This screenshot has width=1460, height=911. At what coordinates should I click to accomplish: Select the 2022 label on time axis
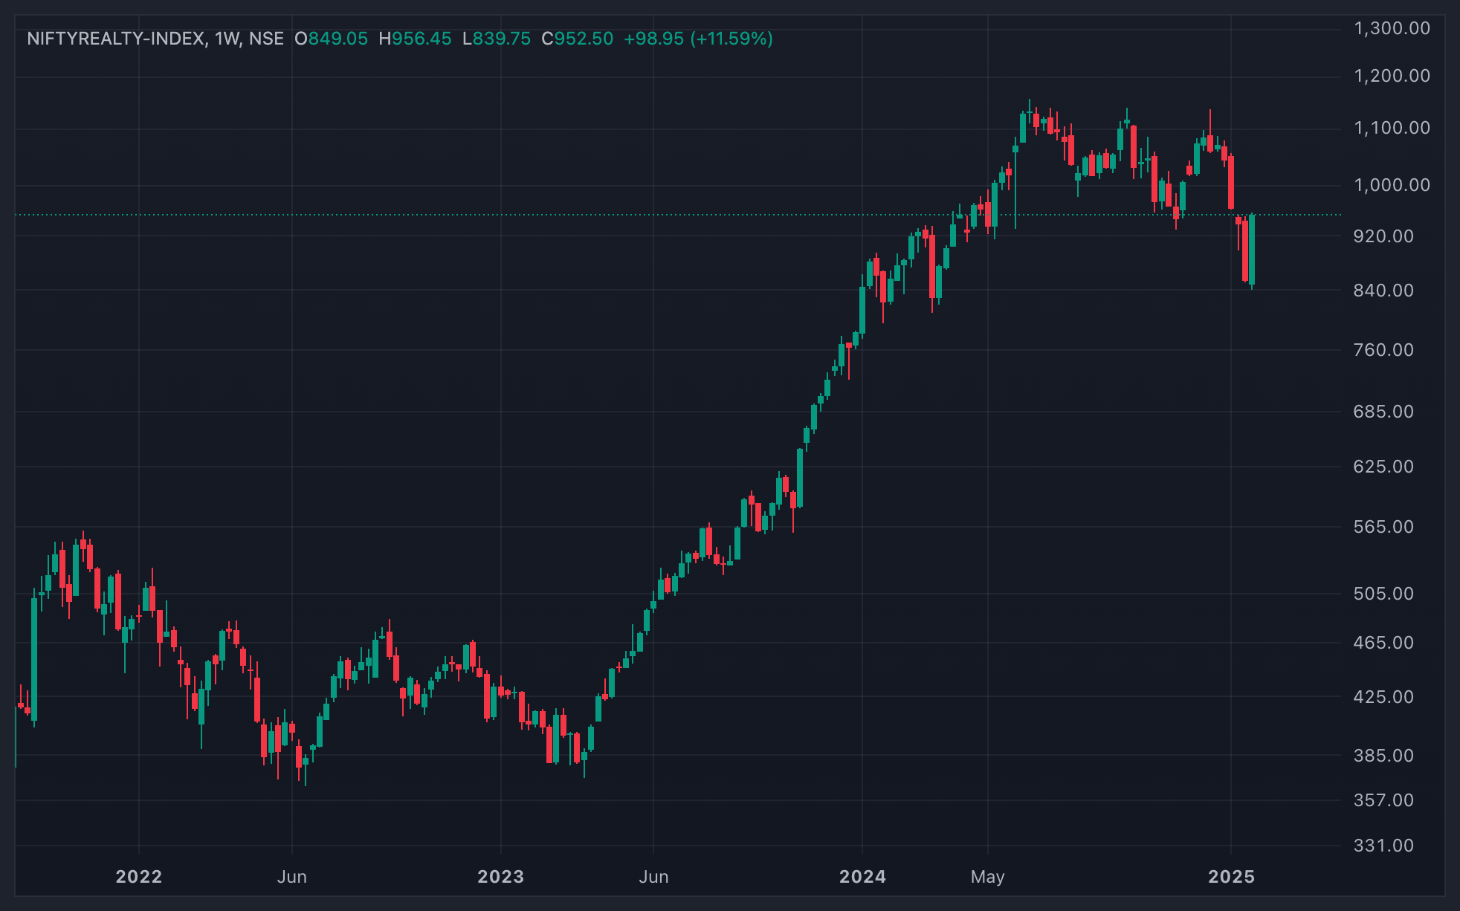(139, 877)
